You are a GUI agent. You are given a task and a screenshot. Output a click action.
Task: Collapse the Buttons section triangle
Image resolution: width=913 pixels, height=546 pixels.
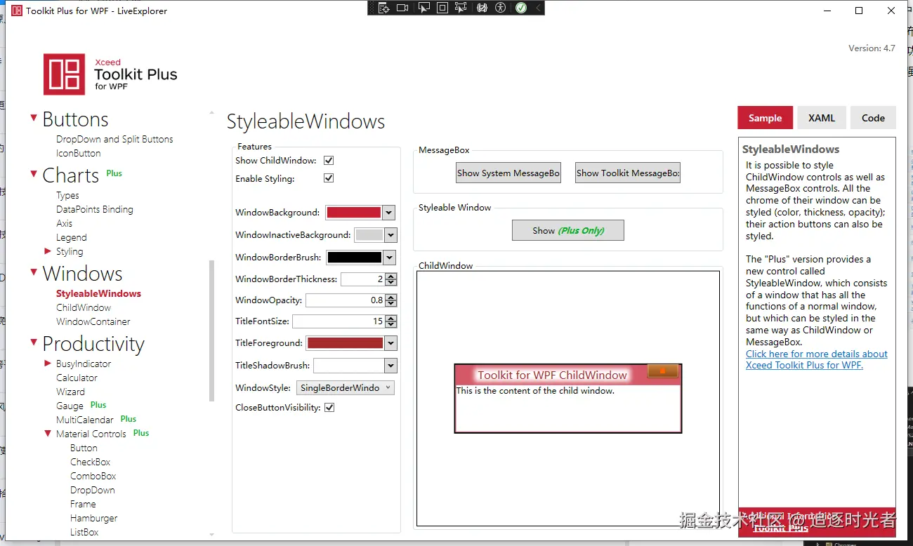click(x=34, y=118)
